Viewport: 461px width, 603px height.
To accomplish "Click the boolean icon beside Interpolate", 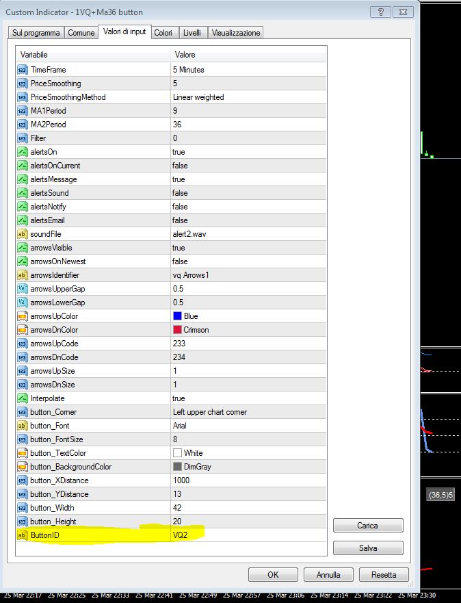I will click(23, 398).
